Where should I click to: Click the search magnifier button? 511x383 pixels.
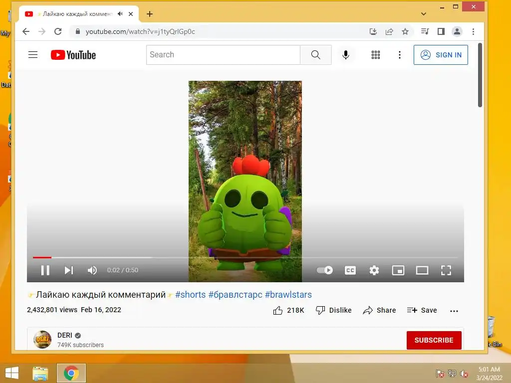pyautogui.click(x=316, y=55)
